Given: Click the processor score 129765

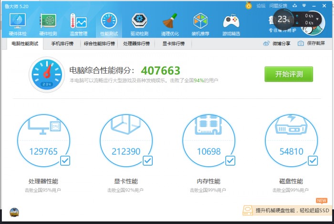Looking at the screenshot, I should pos(43,151).
